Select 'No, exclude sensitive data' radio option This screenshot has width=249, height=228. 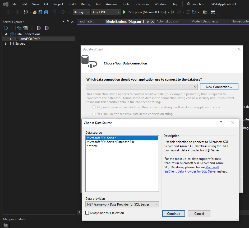[x=94, y=107]
